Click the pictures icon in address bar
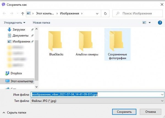This screenshot has width=165, height=118. (x=29, y=13)
